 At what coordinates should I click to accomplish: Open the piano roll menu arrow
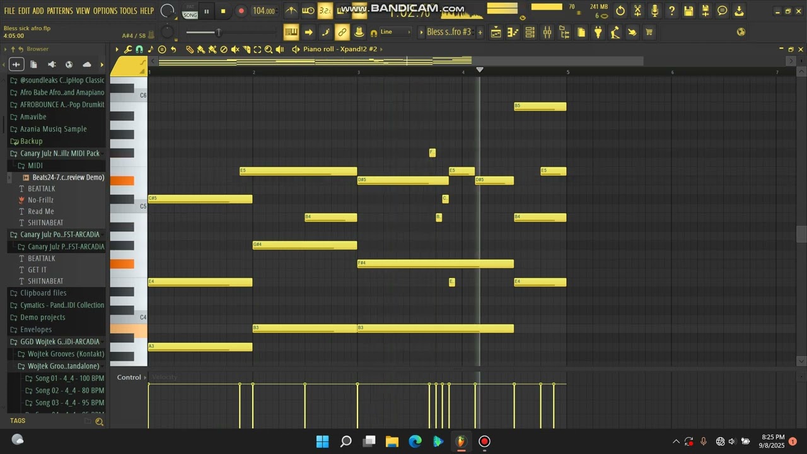pyautogui.click(x=117, y=49)
